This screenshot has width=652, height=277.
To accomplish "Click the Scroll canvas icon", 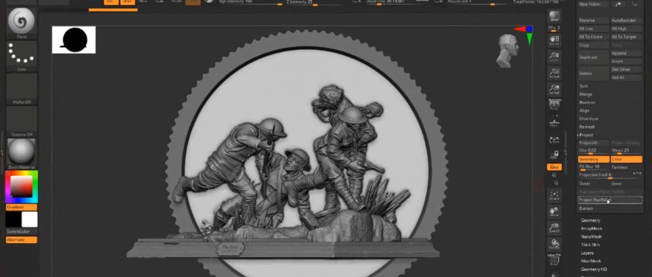I will pos(554,41).
